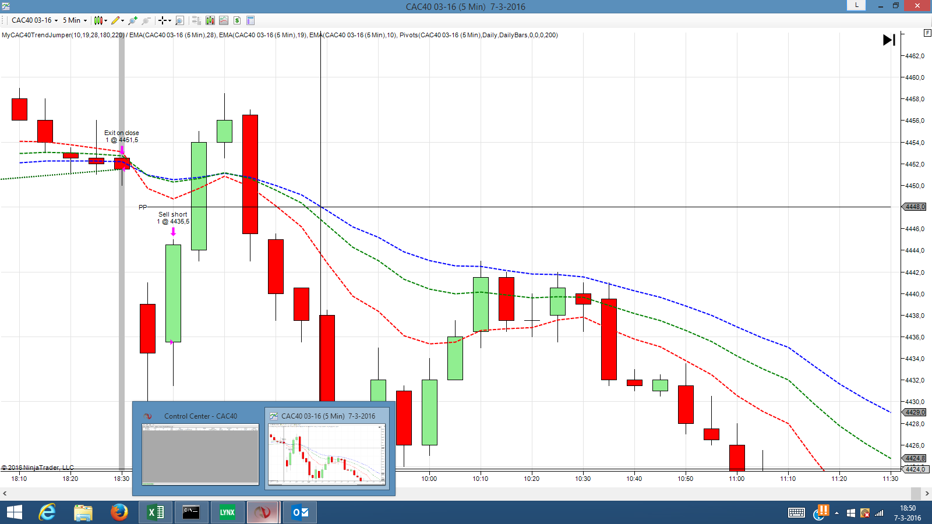Click left arrow of horizontal chart scrollbar
This screenshot has height=524, width=932.
point(5,494)
